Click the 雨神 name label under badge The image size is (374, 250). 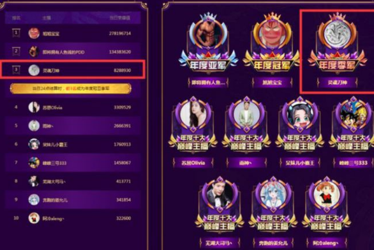coord(246,163)
